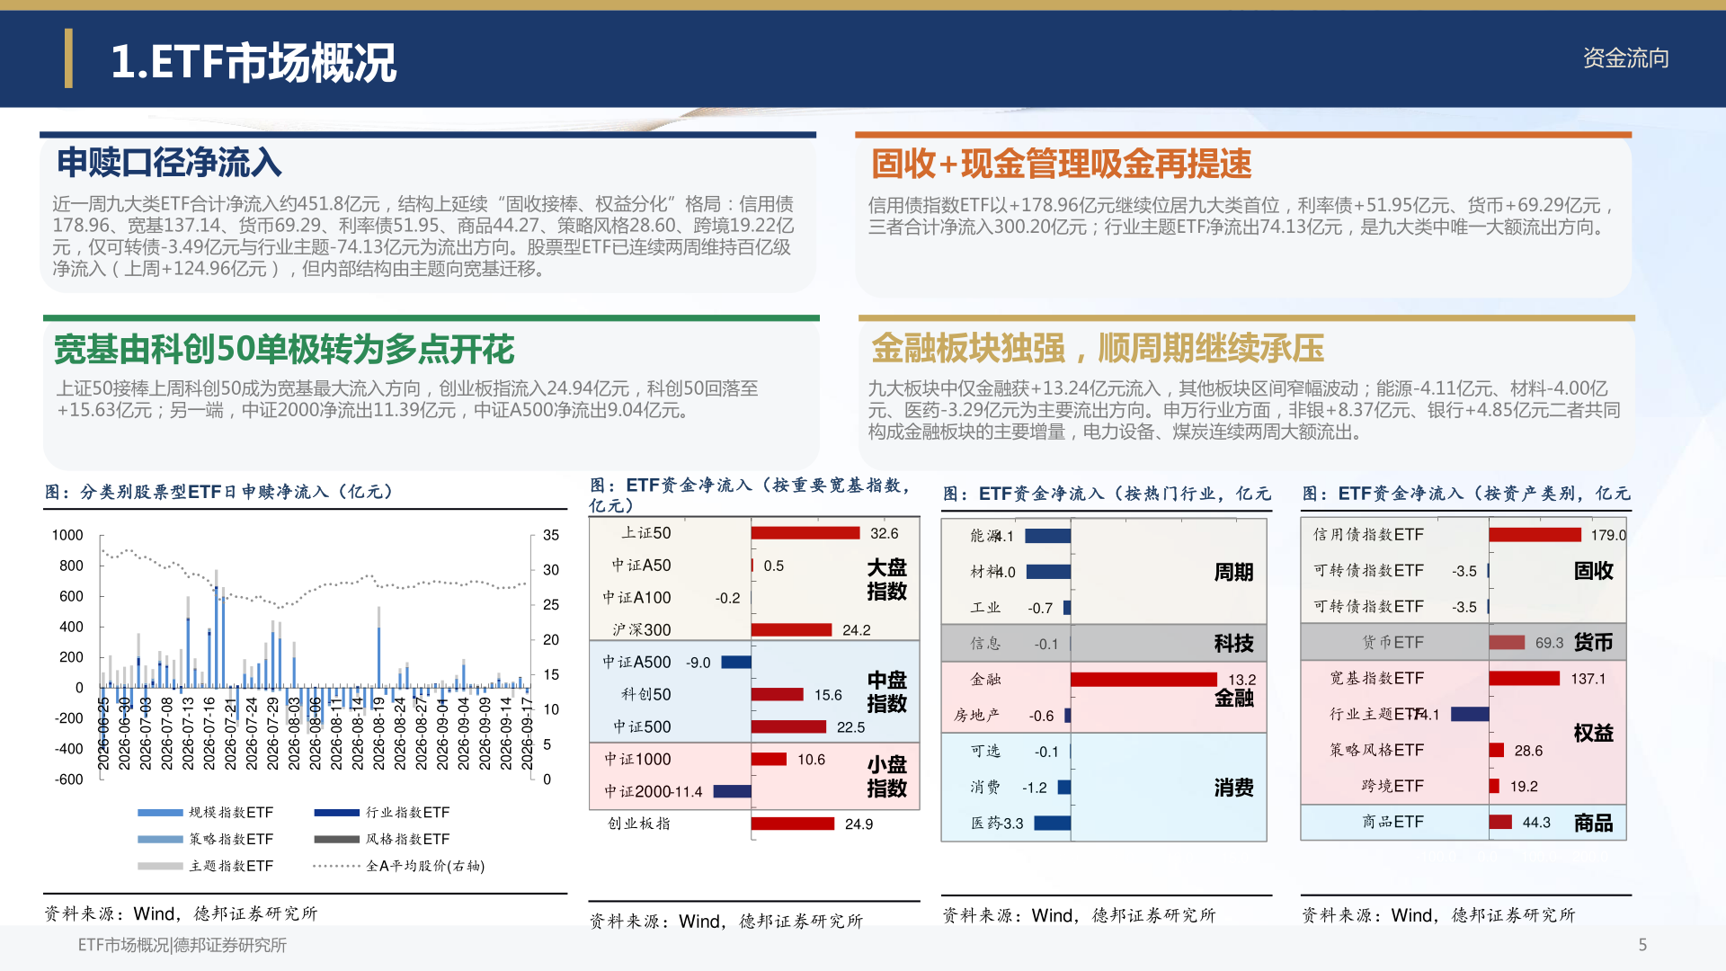
Task: Click the 主题指数ETF legend entry
Action: click(205, 866)
